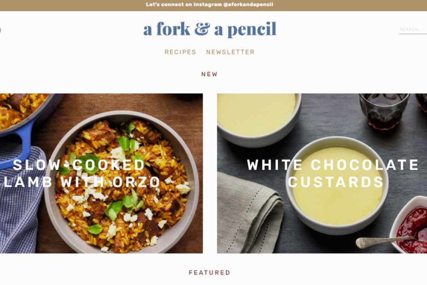
Task: Open Slow-Cooked Lamb with Orzo title
Action: (82, 173)
